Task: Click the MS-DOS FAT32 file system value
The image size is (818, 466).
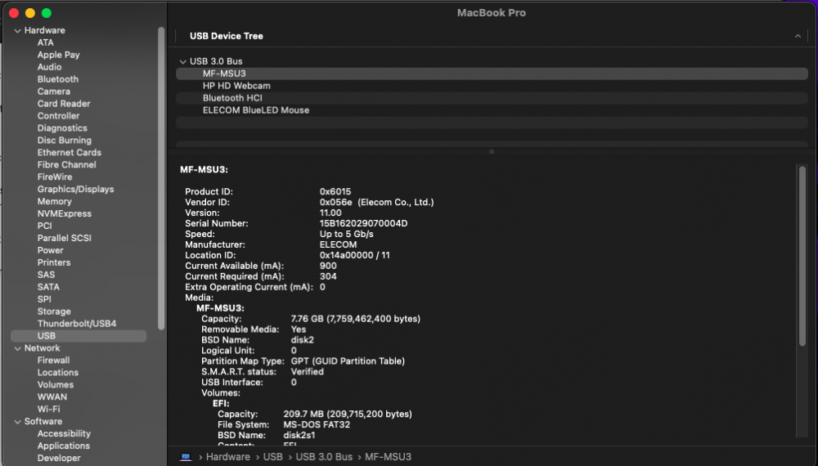Action: tap(317, 425)
